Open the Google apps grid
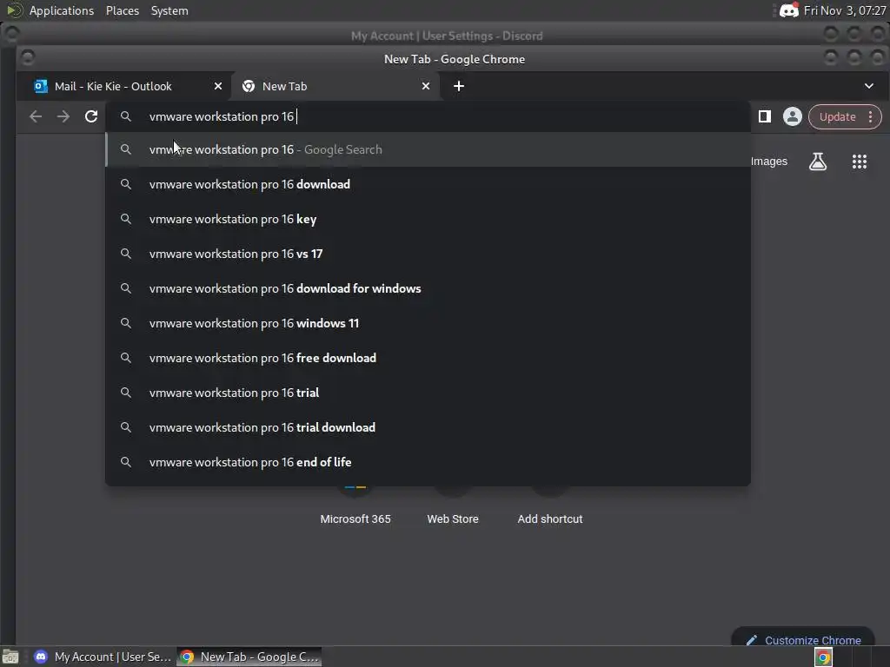890x667 pixels. [860, 162]
